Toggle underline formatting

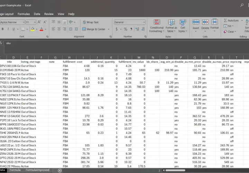pos(13,29)
